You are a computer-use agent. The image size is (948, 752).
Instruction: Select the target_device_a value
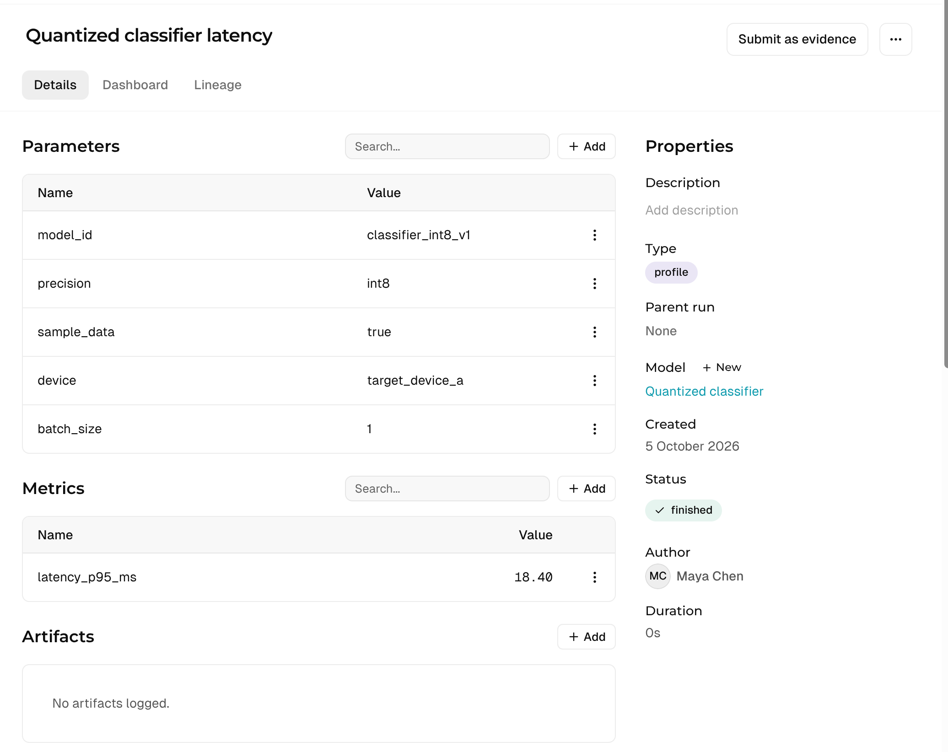[415, 381]
